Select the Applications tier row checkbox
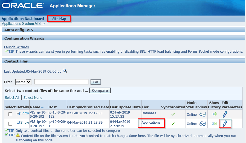Image resolution: width=246 pixels, height=143 pixels. (x=10, y=124)
